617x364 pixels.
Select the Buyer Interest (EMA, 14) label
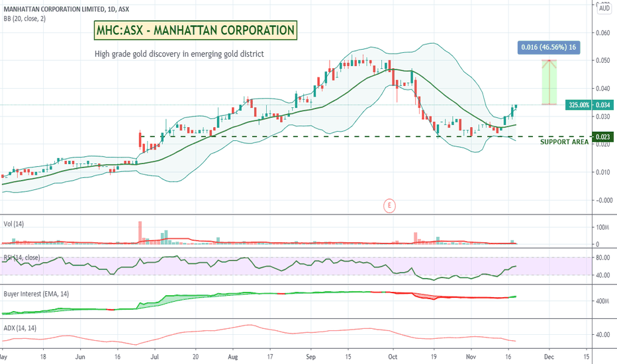coord(36,294)
